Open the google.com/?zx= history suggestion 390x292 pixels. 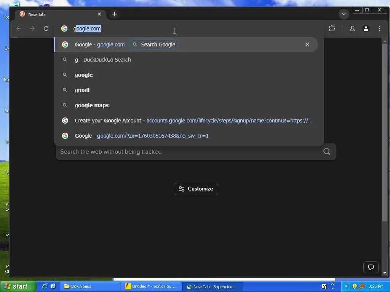(x=186, y=136)
